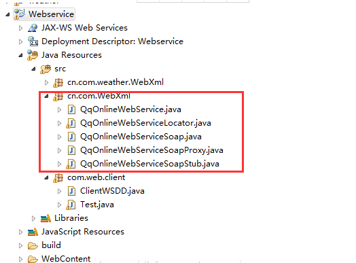Click the QqOnlineWebServiceSoap.java file icon

coord(71,137)
